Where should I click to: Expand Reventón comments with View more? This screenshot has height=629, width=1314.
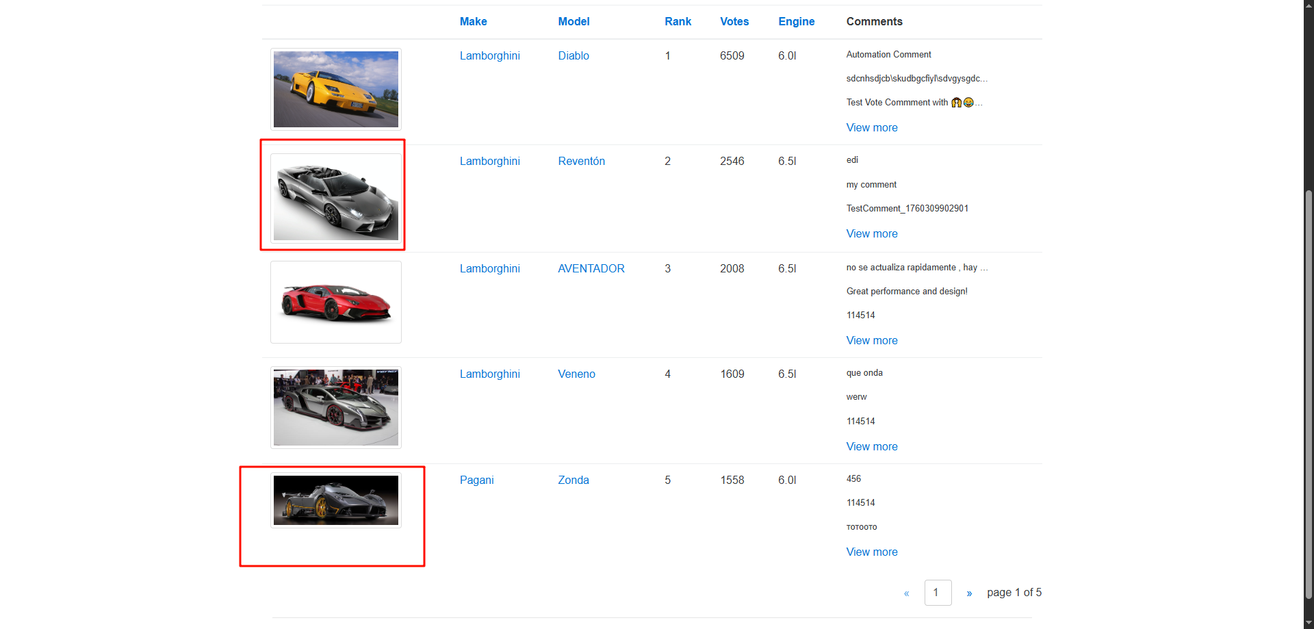871,234
